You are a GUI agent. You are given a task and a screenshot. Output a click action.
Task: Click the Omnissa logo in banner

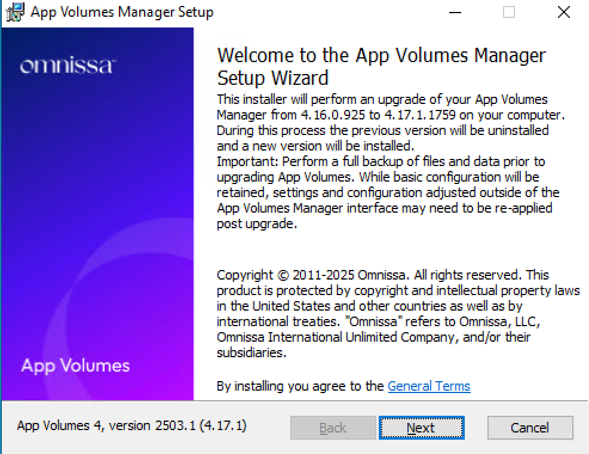point(68,66)
